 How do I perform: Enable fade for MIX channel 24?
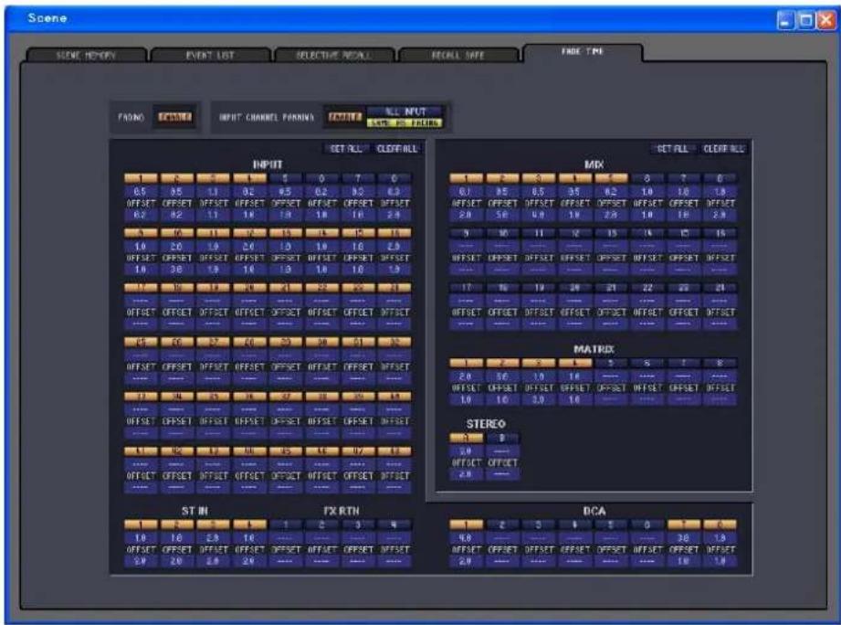click(720, 288)
